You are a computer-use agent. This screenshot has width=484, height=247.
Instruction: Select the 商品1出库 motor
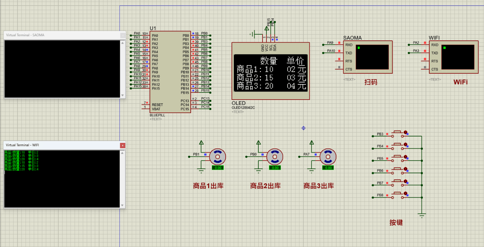pos(218,157)
